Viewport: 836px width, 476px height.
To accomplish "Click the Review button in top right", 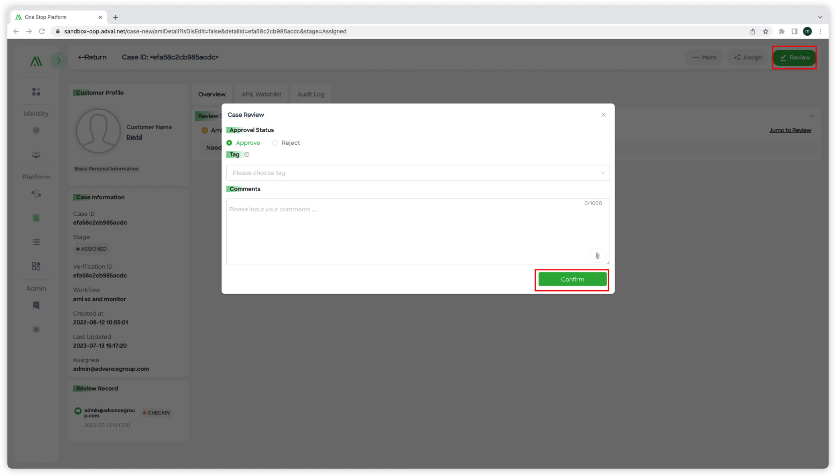I will 795,57.
